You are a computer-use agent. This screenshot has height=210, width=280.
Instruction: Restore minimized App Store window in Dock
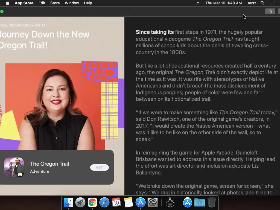coord(188,202)
